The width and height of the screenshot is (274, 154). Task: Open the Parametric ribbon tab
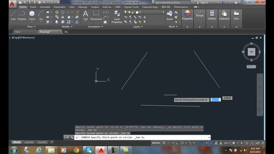coord(60,7)
